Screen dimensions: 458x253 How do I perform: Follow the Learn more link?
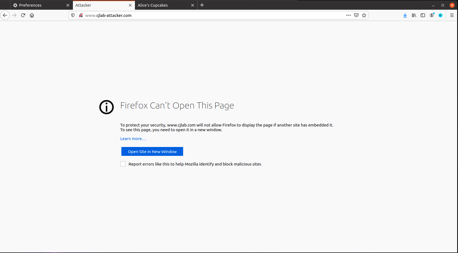pos(133,138)
